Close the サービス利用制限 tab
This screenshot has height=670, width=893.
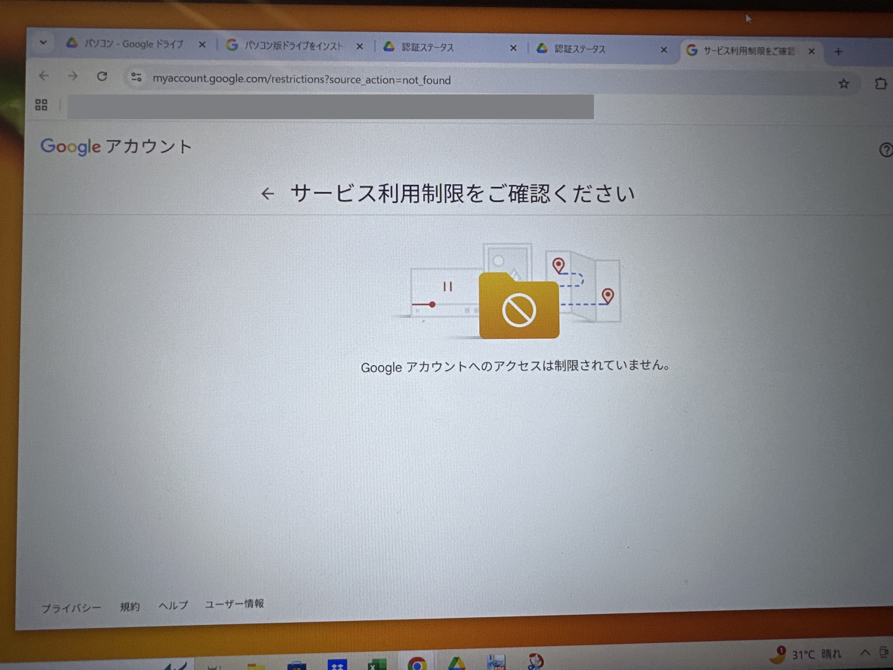coord(812,51)
